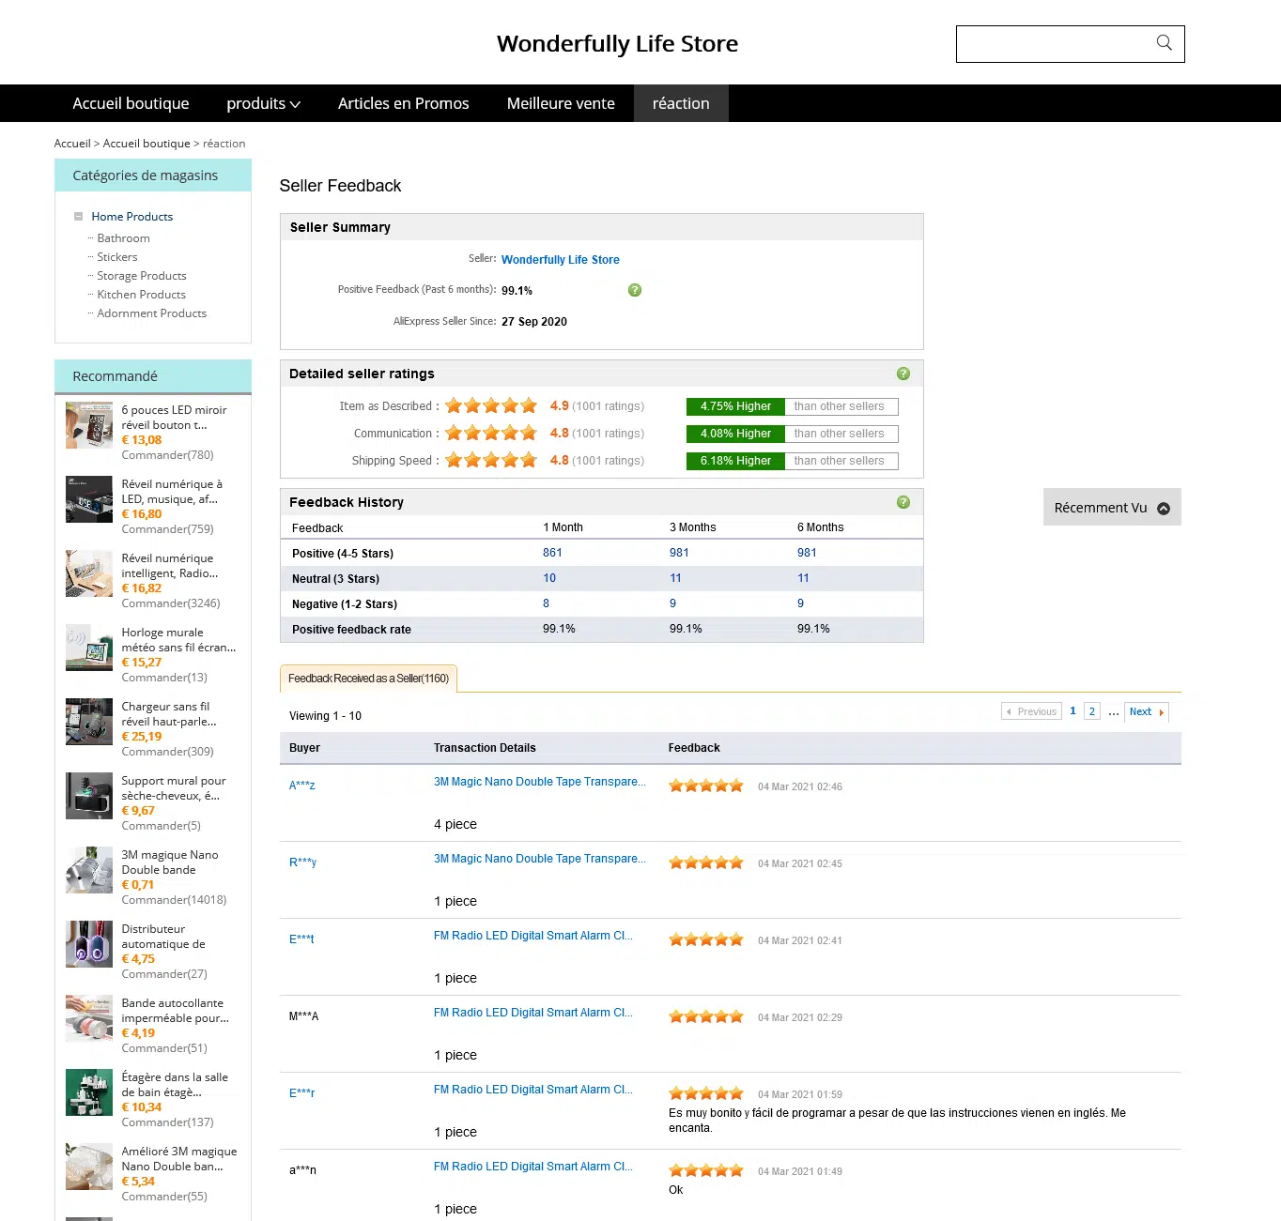The height and width of the screenshot is (1221, 1281).
Task: Click the help icon on Detailed seller ratings
Action: tap(903, 374)
